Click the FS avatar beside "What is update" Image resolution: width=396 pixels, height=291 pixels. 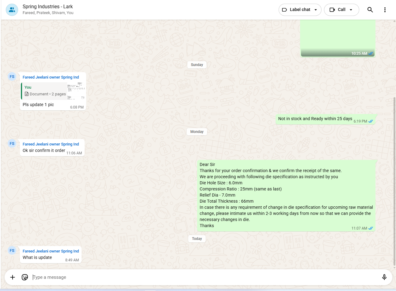click(x=12, y=251)
